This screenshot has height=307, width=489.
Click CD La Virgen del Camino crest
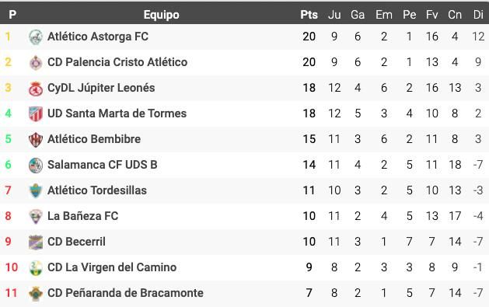(36, 268)
